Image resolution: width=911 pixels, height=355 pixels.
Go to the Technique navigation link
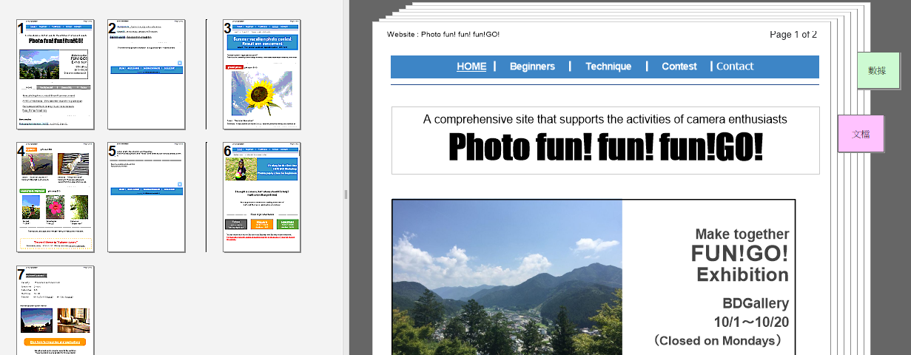pyautogui.click(x=608, y=67)
